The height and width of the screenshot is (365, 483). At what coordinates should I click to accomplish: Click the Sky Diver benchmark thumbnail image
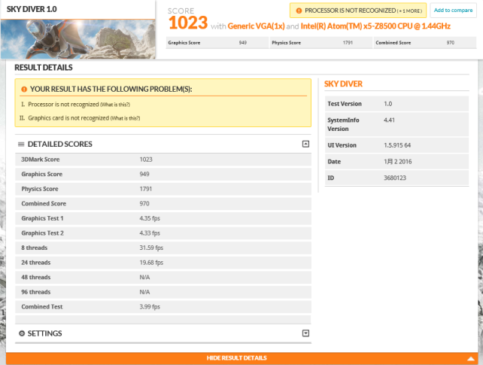(x=78, y=39)
